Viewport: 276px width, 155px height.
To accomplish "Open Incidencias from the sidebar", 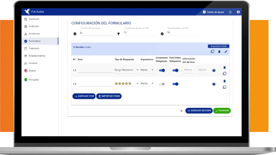I will coord(34,34).
